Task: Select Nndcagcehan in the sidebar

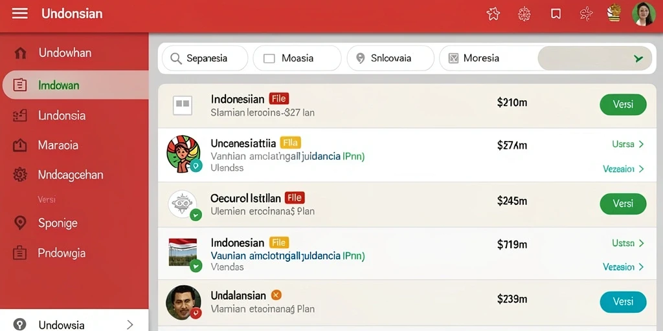Action: 71,175
